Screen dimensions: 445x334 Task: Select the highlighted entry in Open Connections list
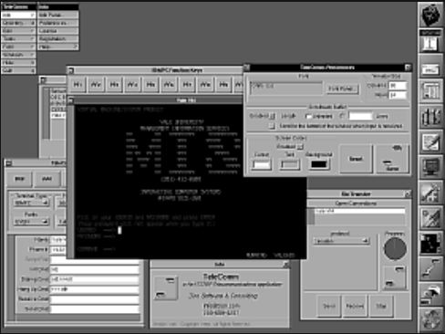coord(360,211)
